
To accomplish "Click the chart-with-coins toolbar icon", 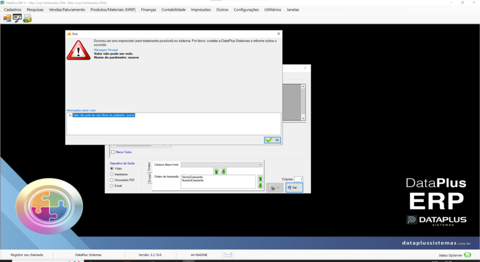I will click(x=27, y=19).
